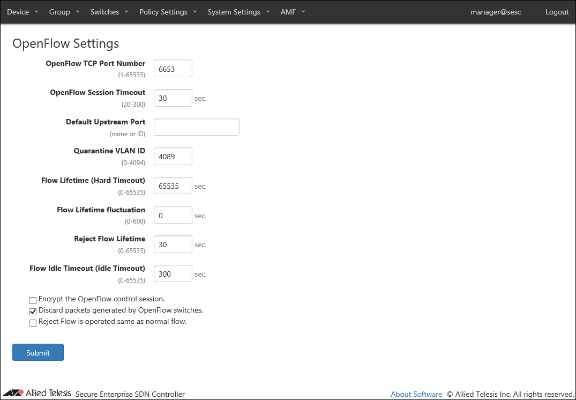Uncheck Discard packets generated by OpenFlow switches

point(33,312)
